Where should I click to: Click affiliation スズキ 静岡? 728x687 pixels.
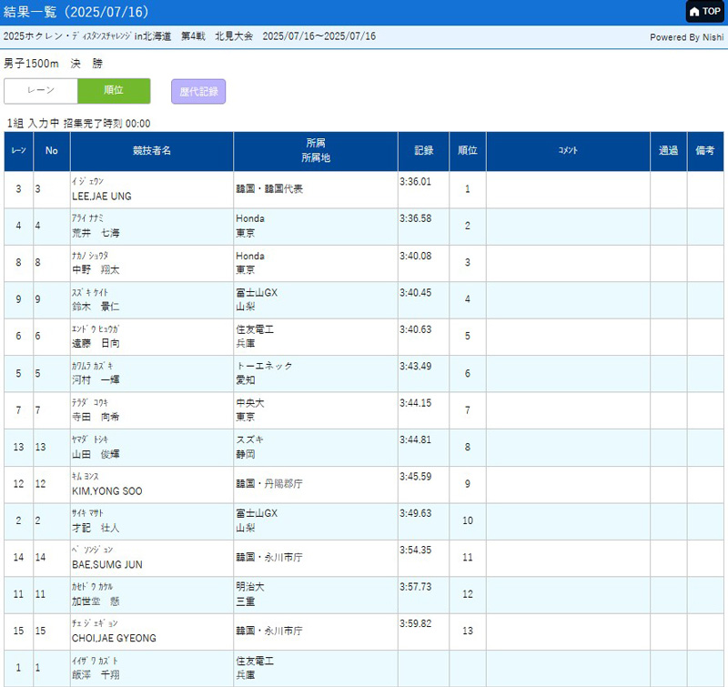pyautogui.click(x=249, y=447)
